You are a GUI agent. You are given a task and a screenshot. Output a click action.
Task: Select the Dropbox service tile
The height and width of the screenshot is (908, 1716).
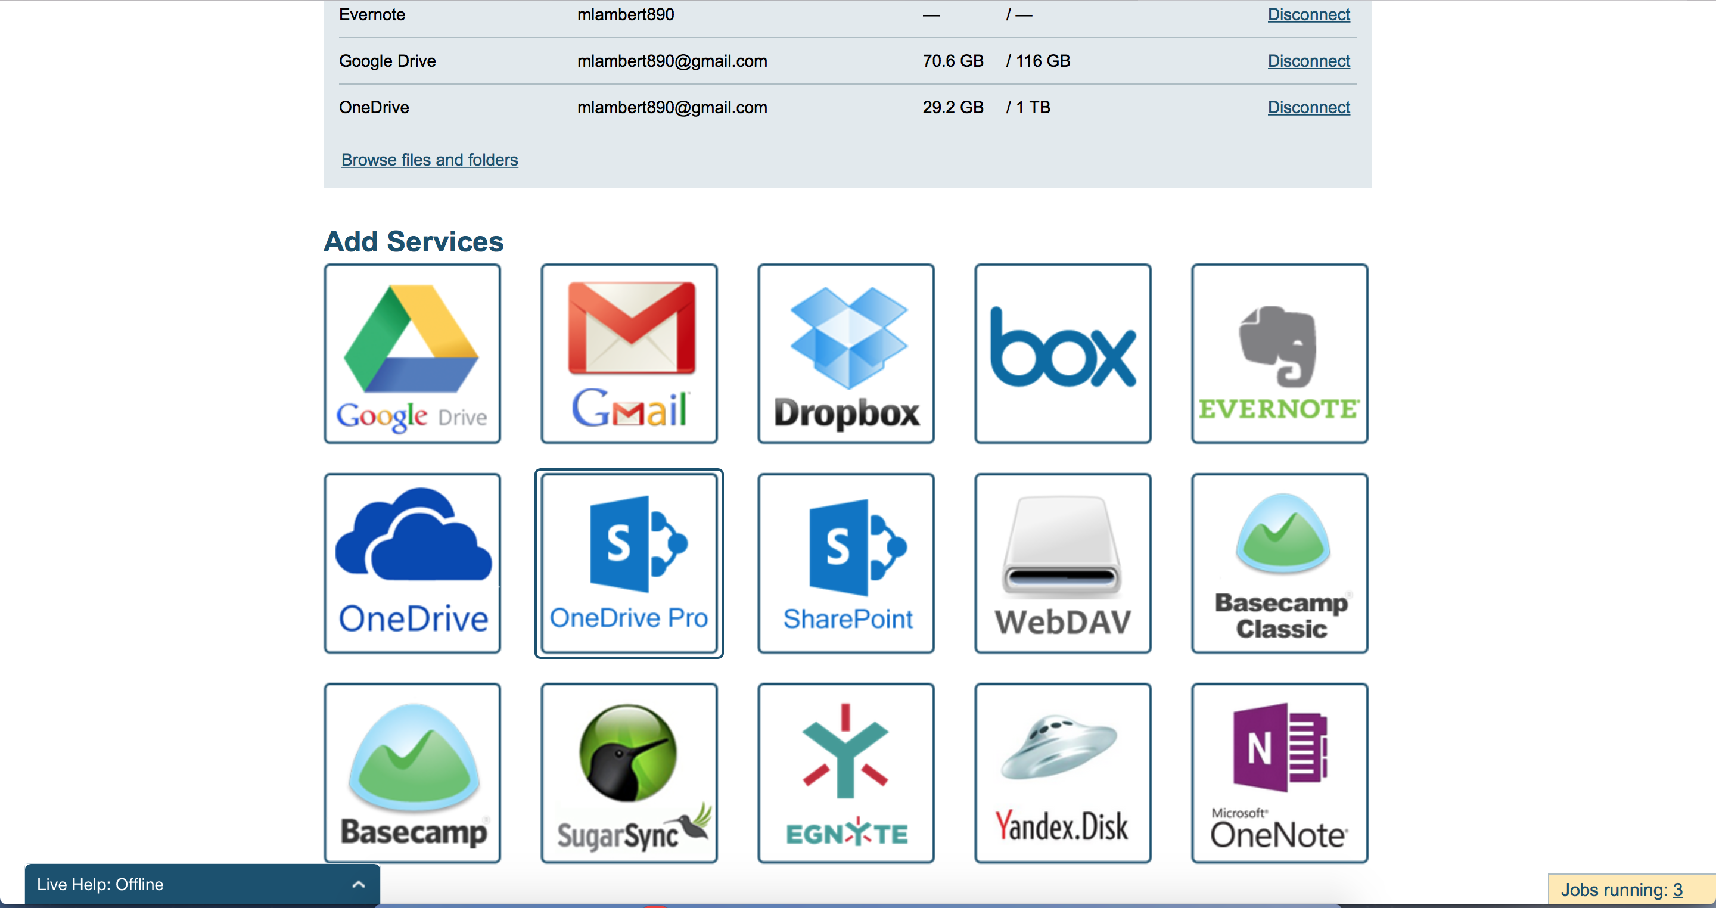(x=845, y=354)
